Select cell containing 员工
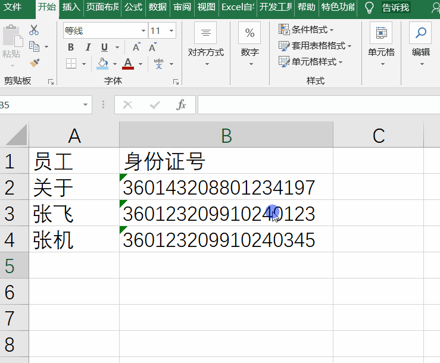The image size is (440, 363). [x=74, y=161]
